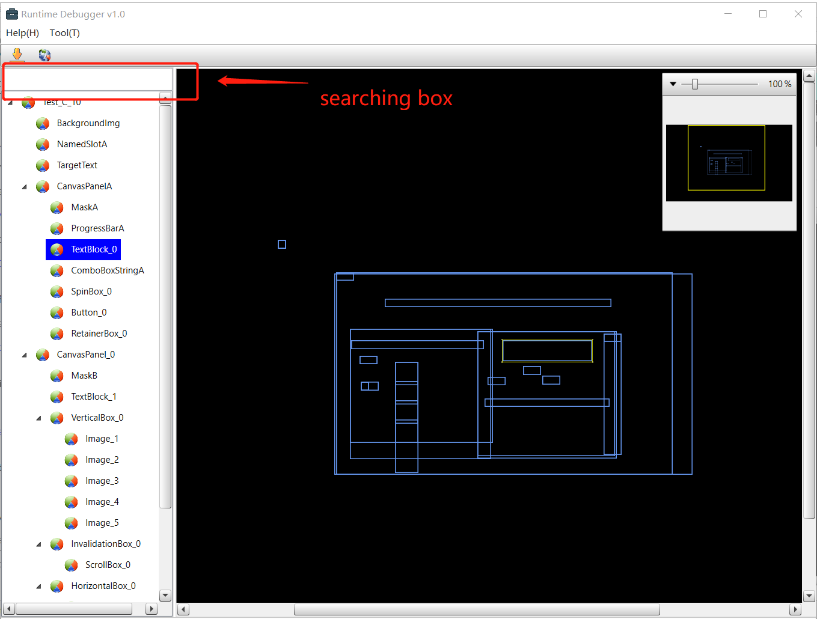
Task: Click the minimap preview thumbnail
Action: point(729,163)
